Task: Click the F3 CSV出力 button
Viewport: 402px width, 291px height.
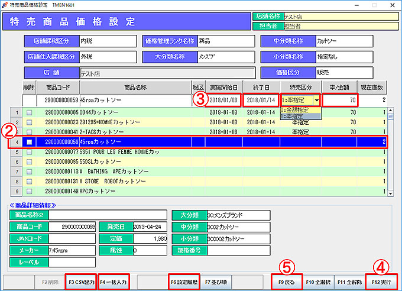Action: pyautogui.click(x=80, y=280)
